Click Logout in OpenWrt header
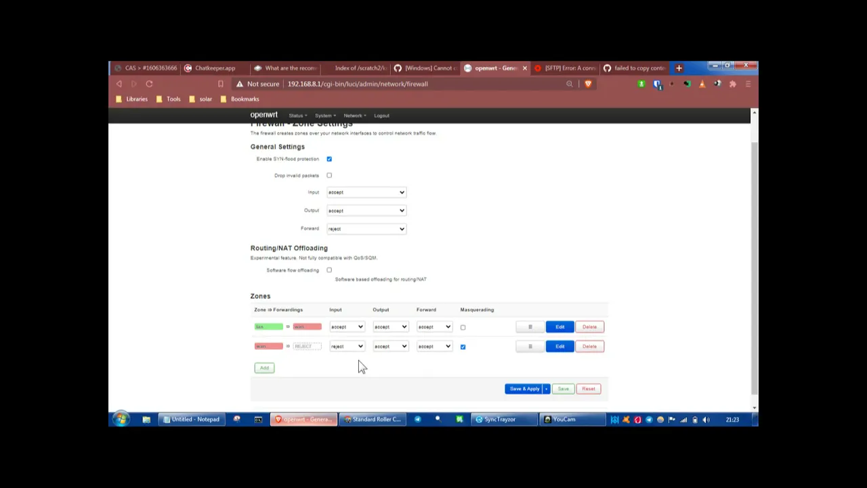Viewport: 867px width, 488px height. pos(382,116)
